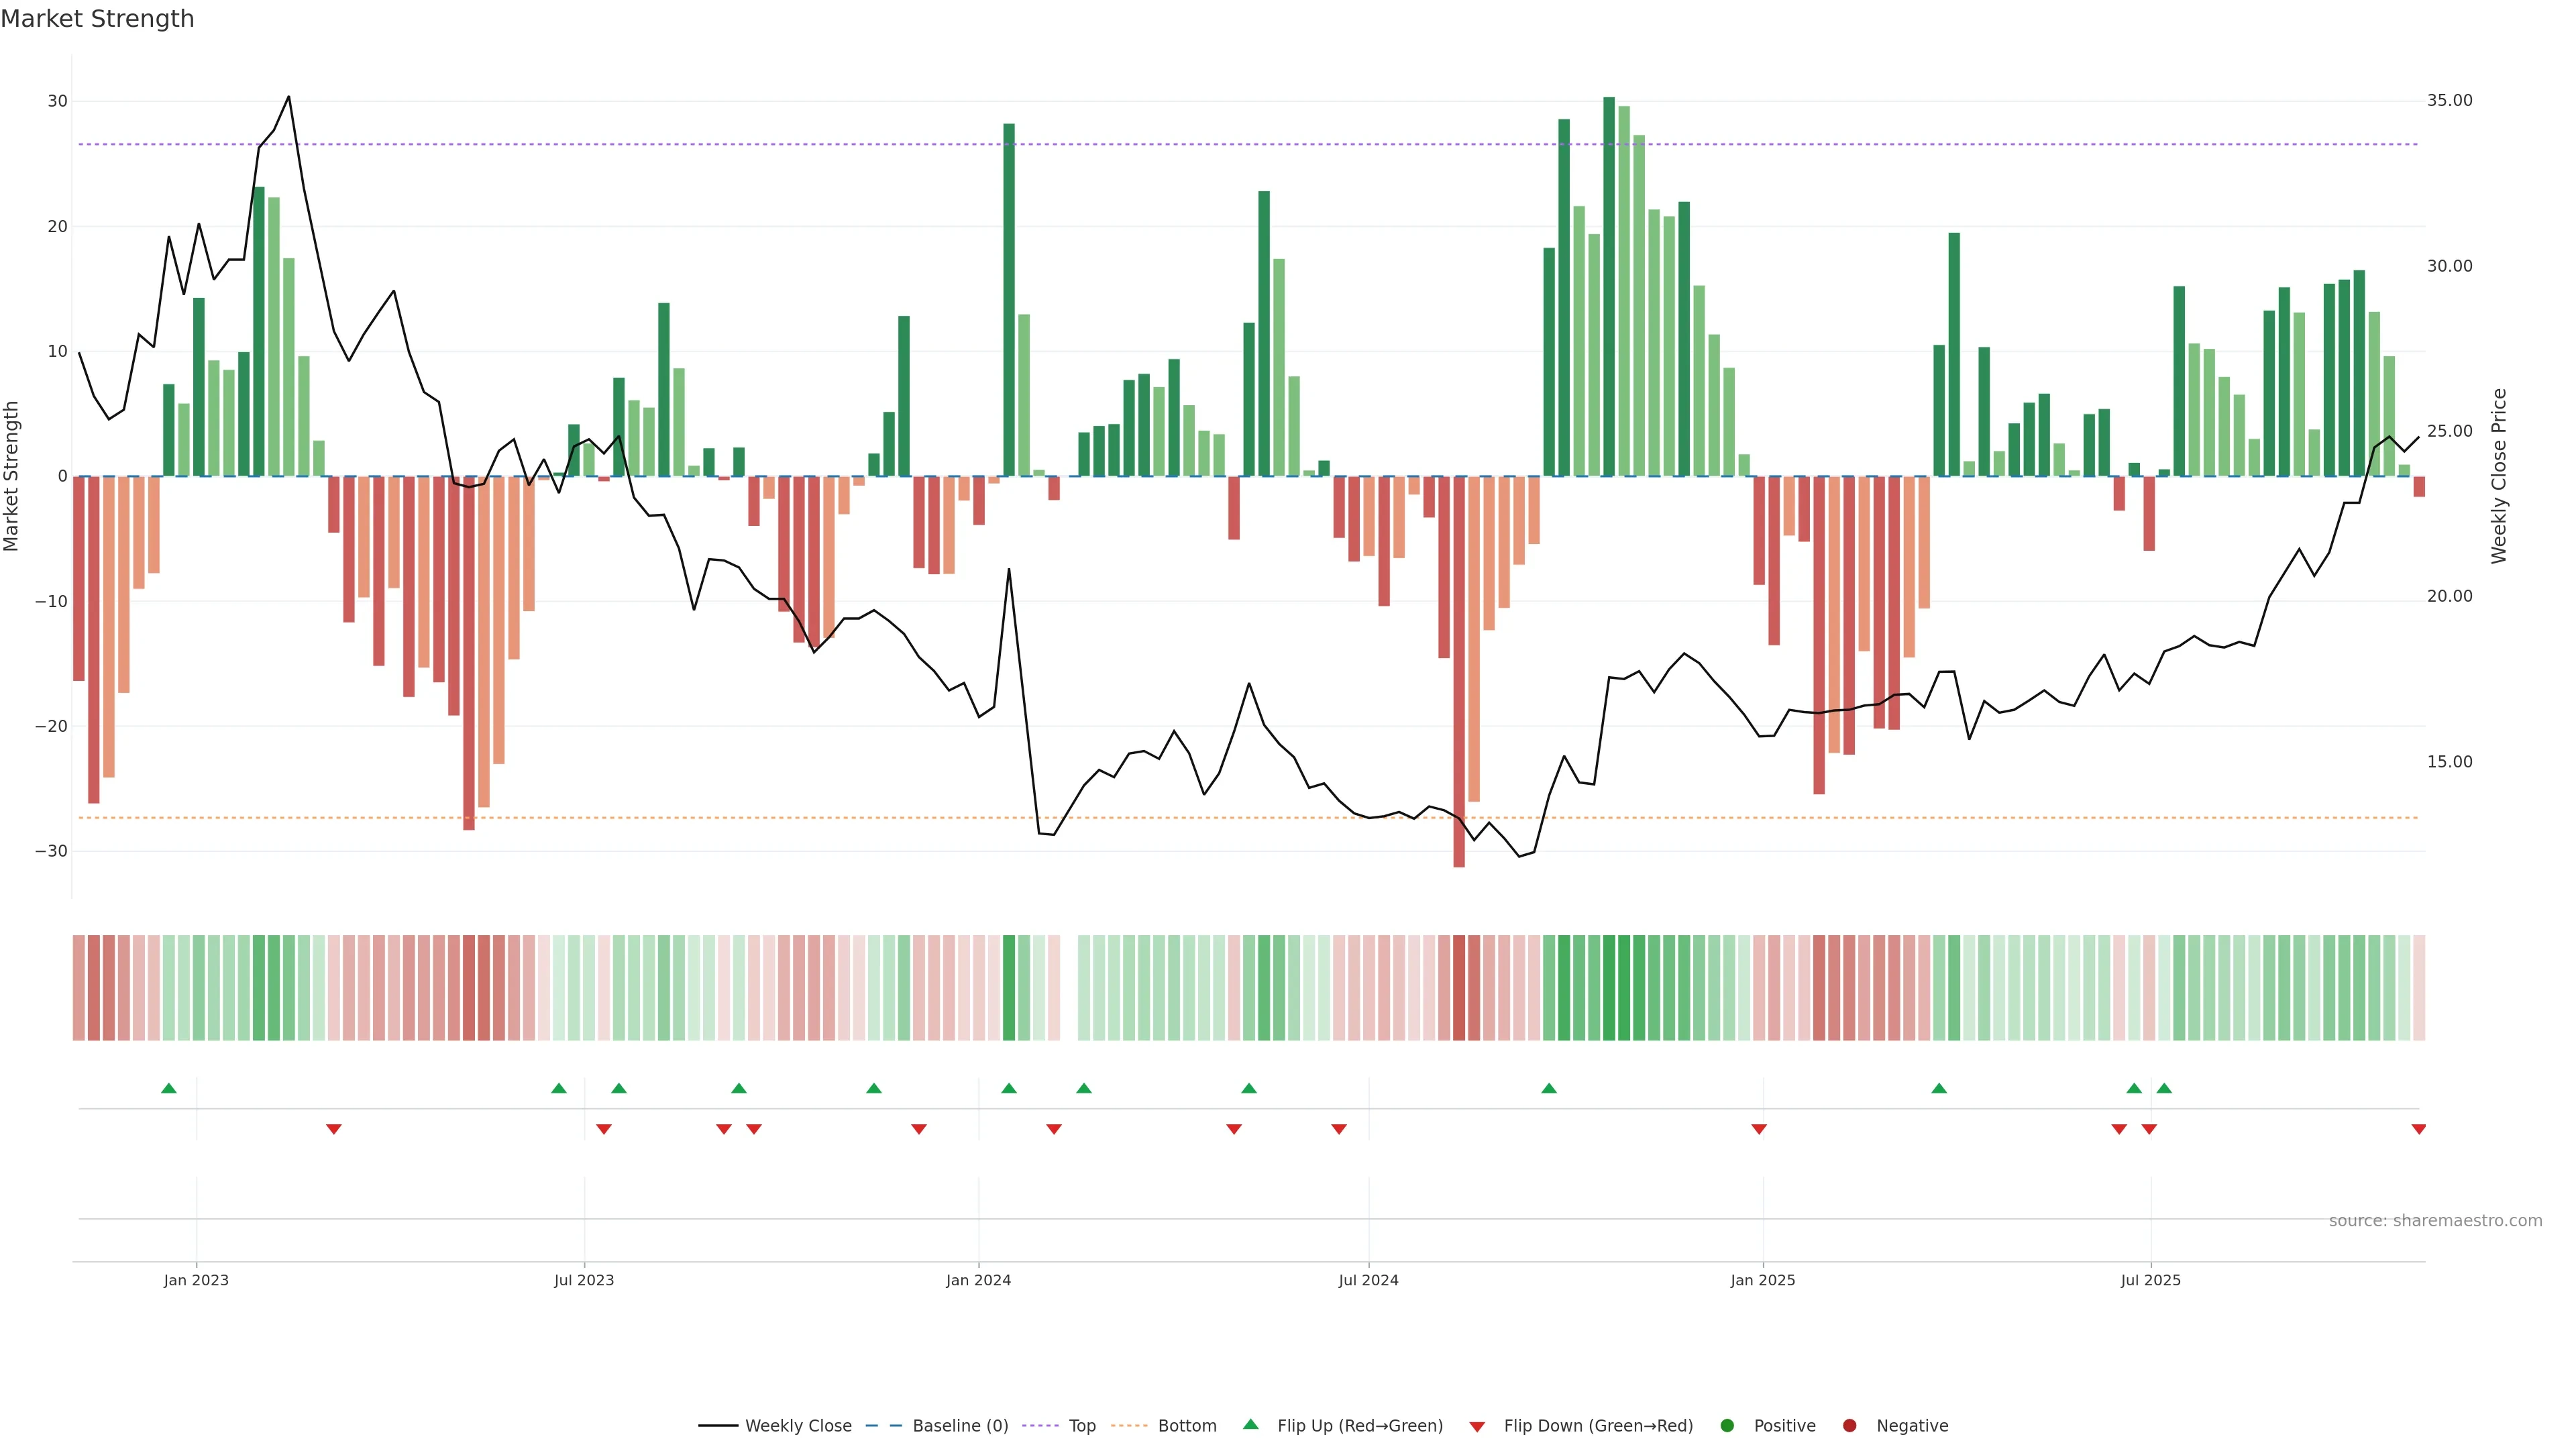The width and height of the screenshot is (2576, 1449).
Task: Click the Jul 2024 x-axis label
Action: pos(1368,1280)
